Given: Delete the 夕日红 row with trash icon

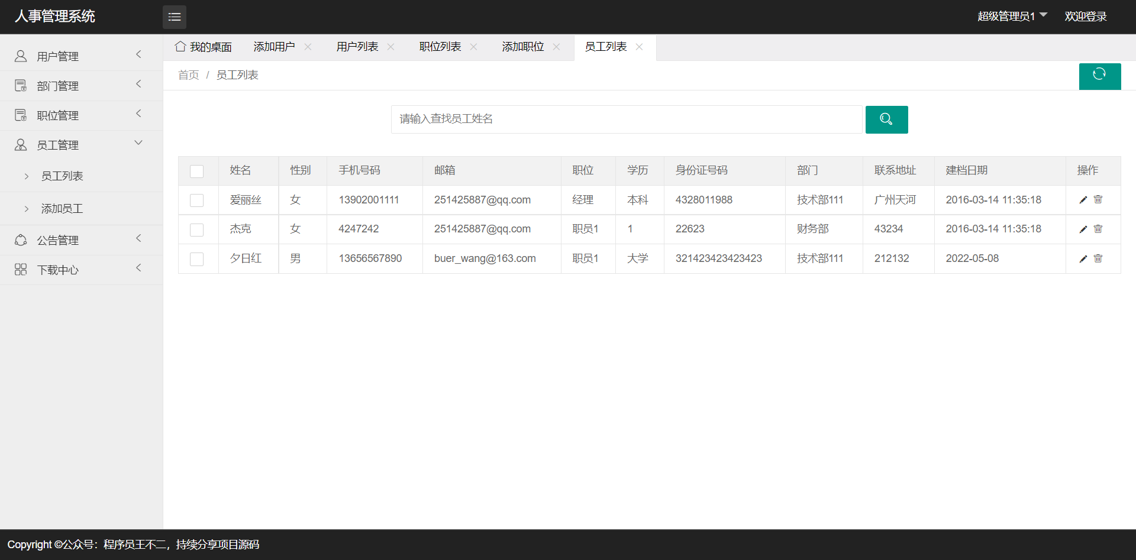Looking at the screenshot, I should [1098, 258].
